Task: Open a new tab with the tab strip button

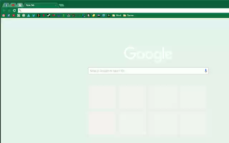Action: [x=62, y=5]
